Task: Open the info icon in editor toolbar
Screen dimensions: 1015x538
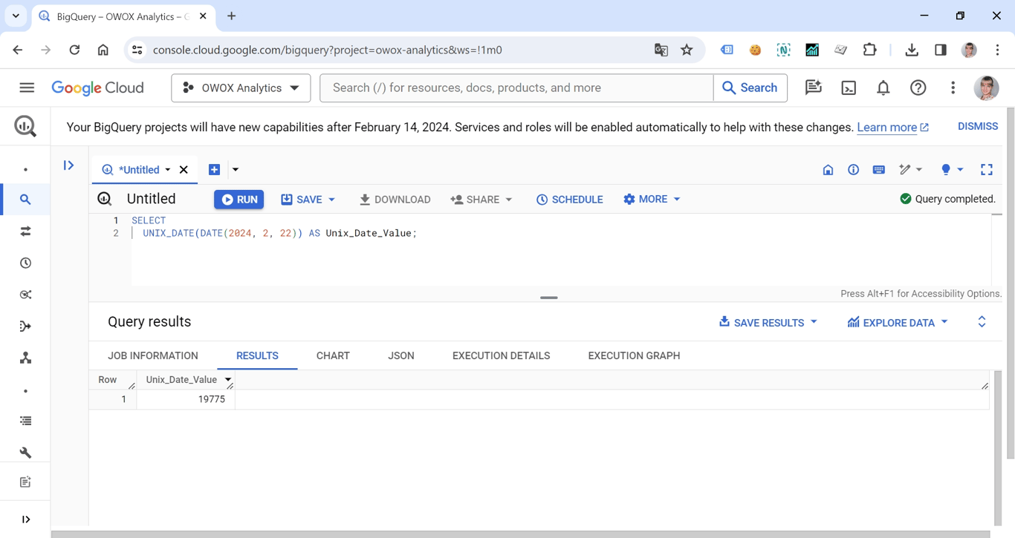Action: coord(853,170)
